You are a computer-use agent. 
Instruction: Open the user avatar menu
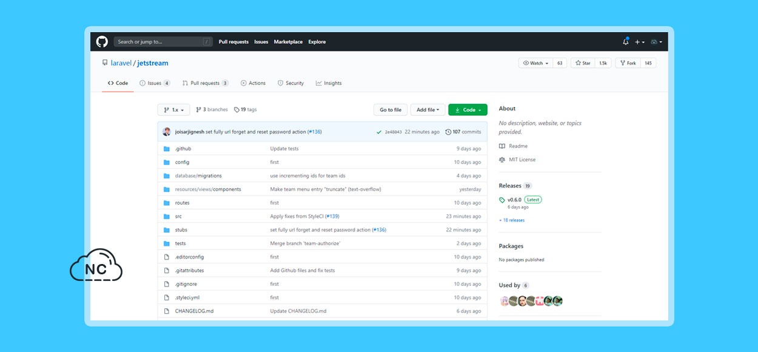656,42
